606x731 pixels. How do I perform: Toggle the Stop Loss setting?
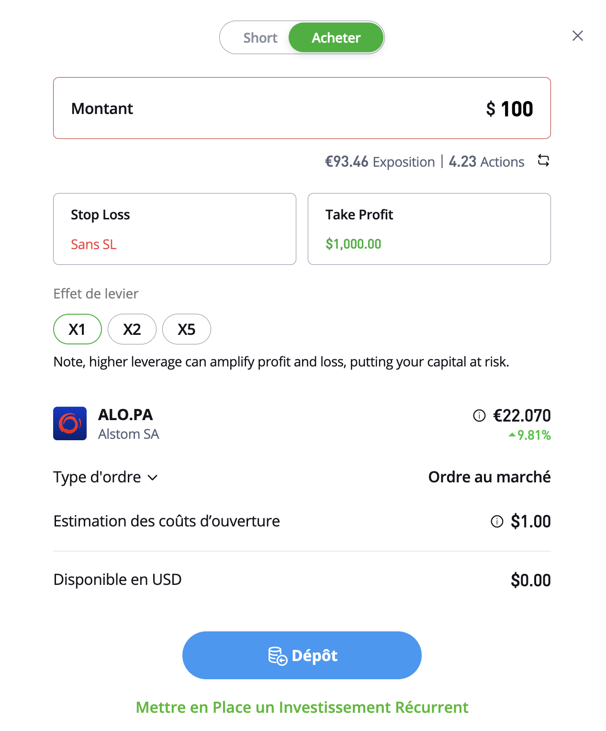coord(174,229)
